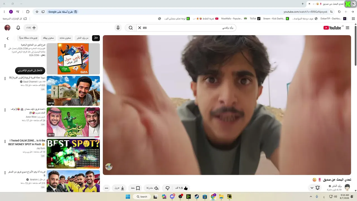357x201 pixels.
Task: Select the الكل filter chip
Action: (x=96, y=38)
